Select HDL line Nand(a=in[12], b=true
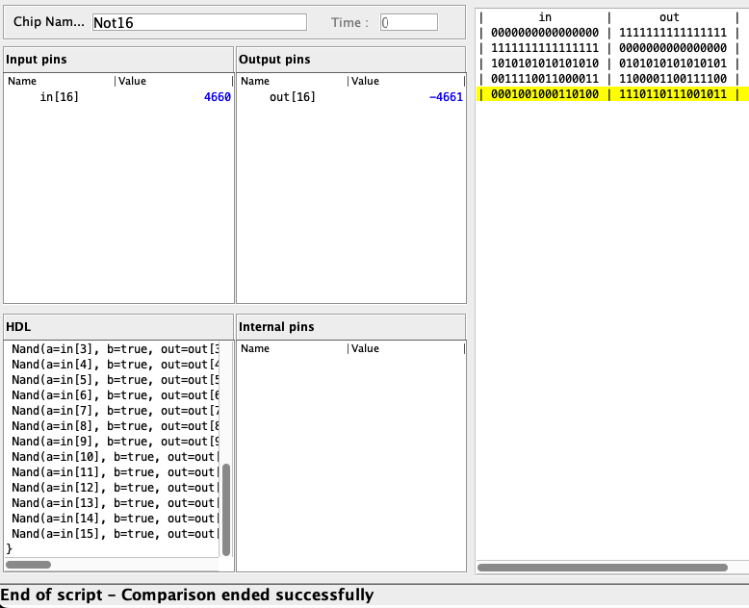 (x=116, y=487)
